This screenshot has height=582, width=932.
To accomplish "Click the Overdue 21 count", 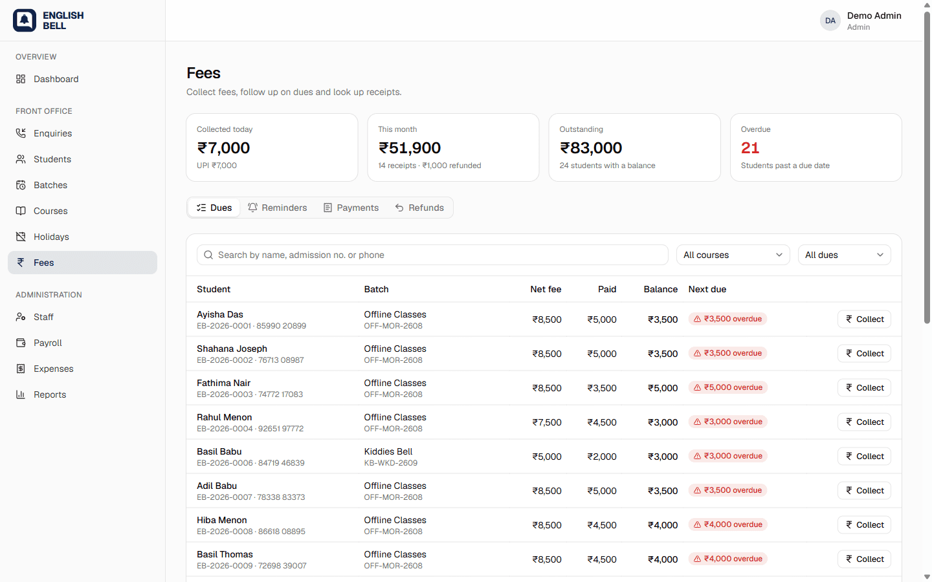I will (750, 148).
